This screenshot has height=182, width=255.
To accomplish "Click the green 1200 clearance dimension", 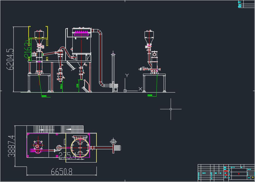I will (77, 86).
